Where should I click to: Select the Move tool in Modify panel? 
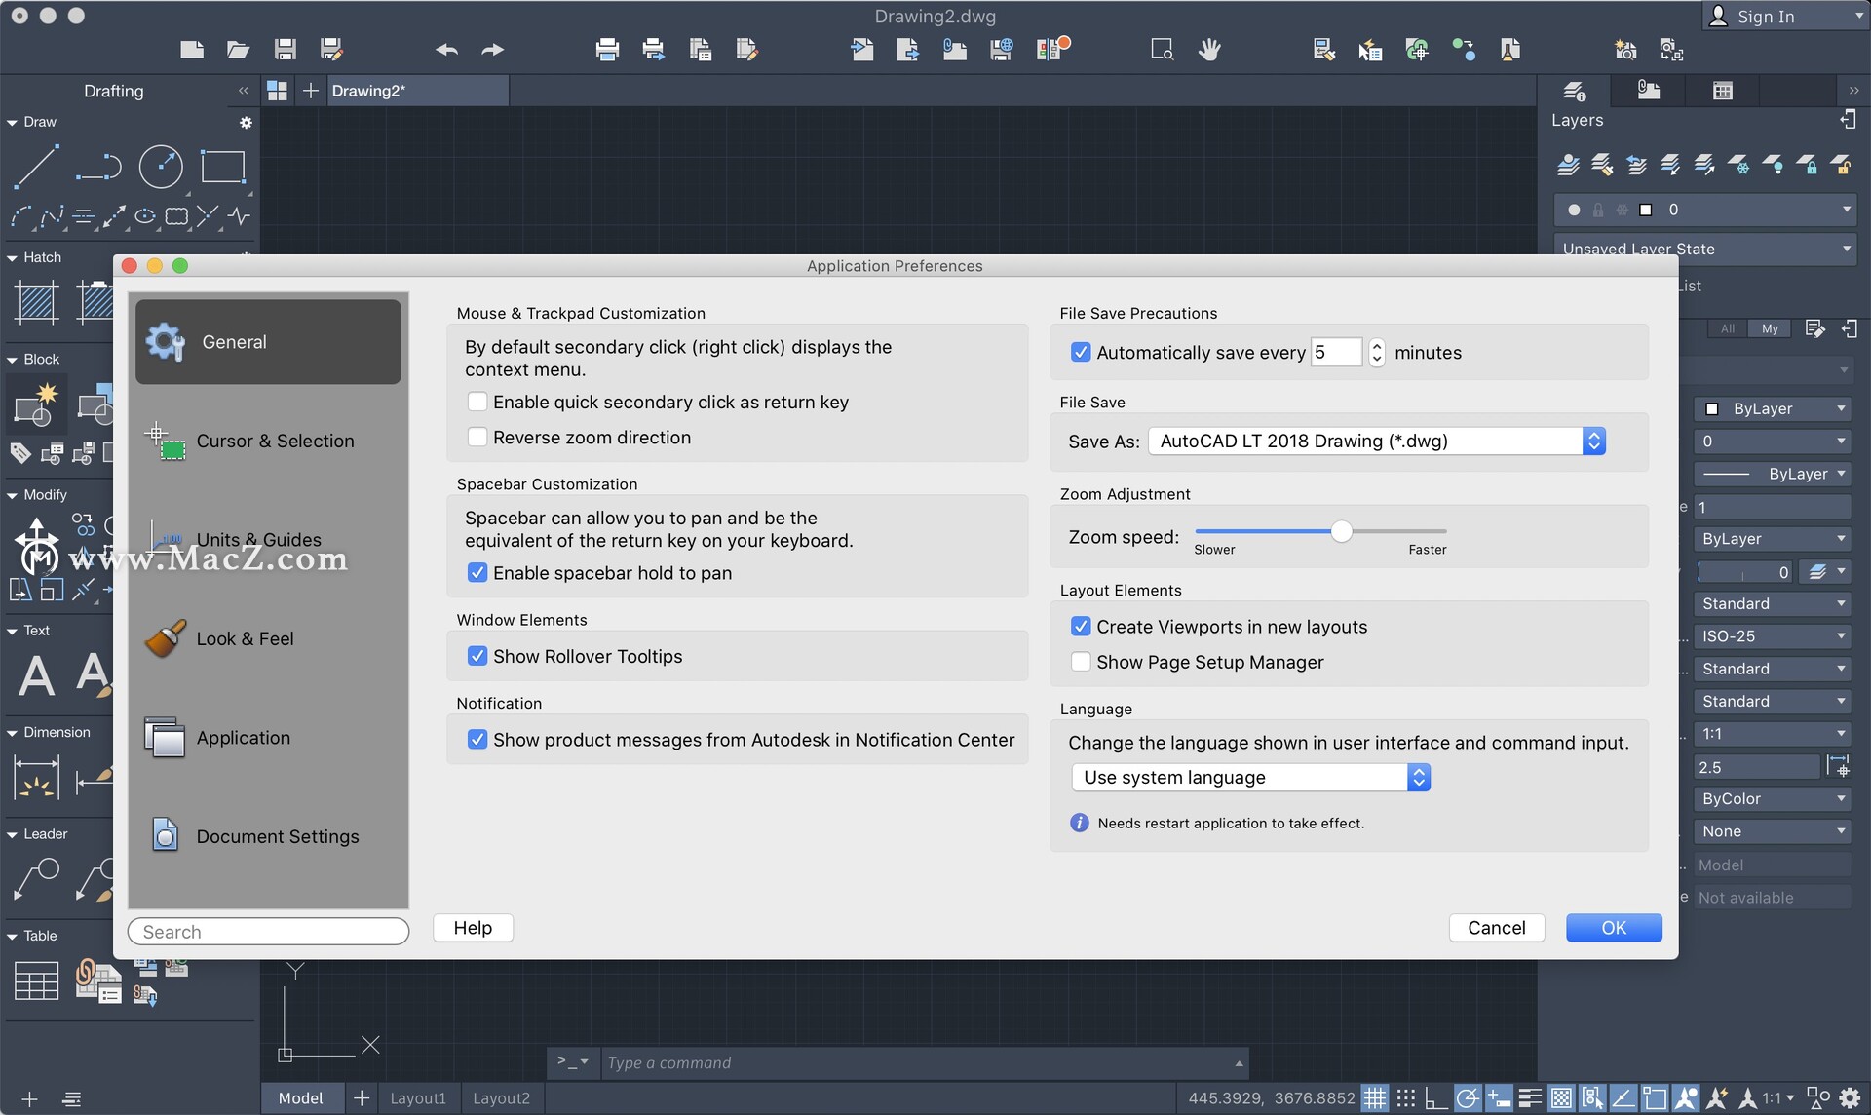[37, 538]
